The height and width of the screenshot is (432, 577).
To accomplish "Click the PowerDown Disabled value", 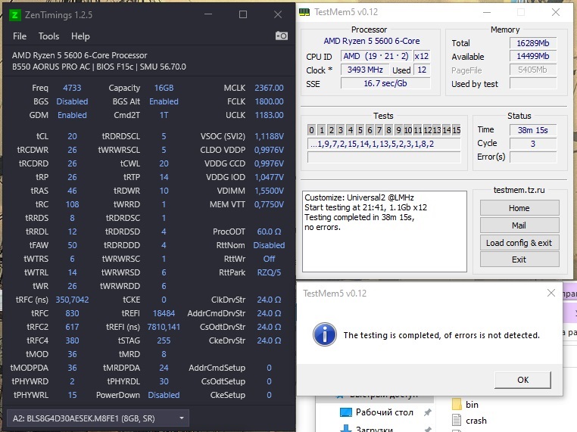I will [x=164, y=395].
